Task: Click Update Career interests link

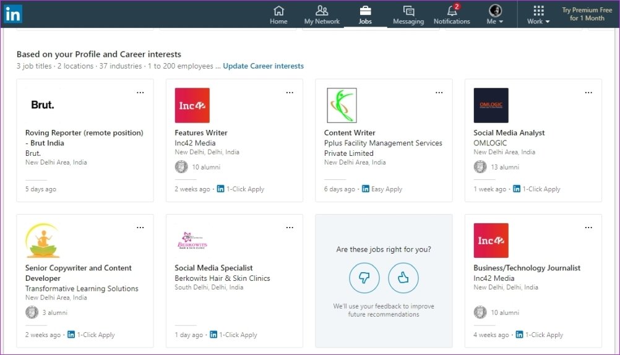Action: 264,66
